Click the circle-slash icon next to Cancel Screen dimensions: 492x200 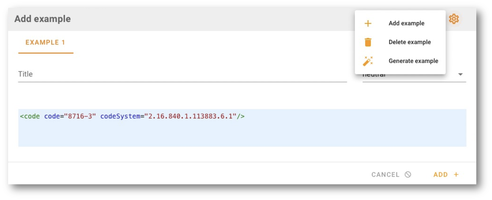click(408, 174)
